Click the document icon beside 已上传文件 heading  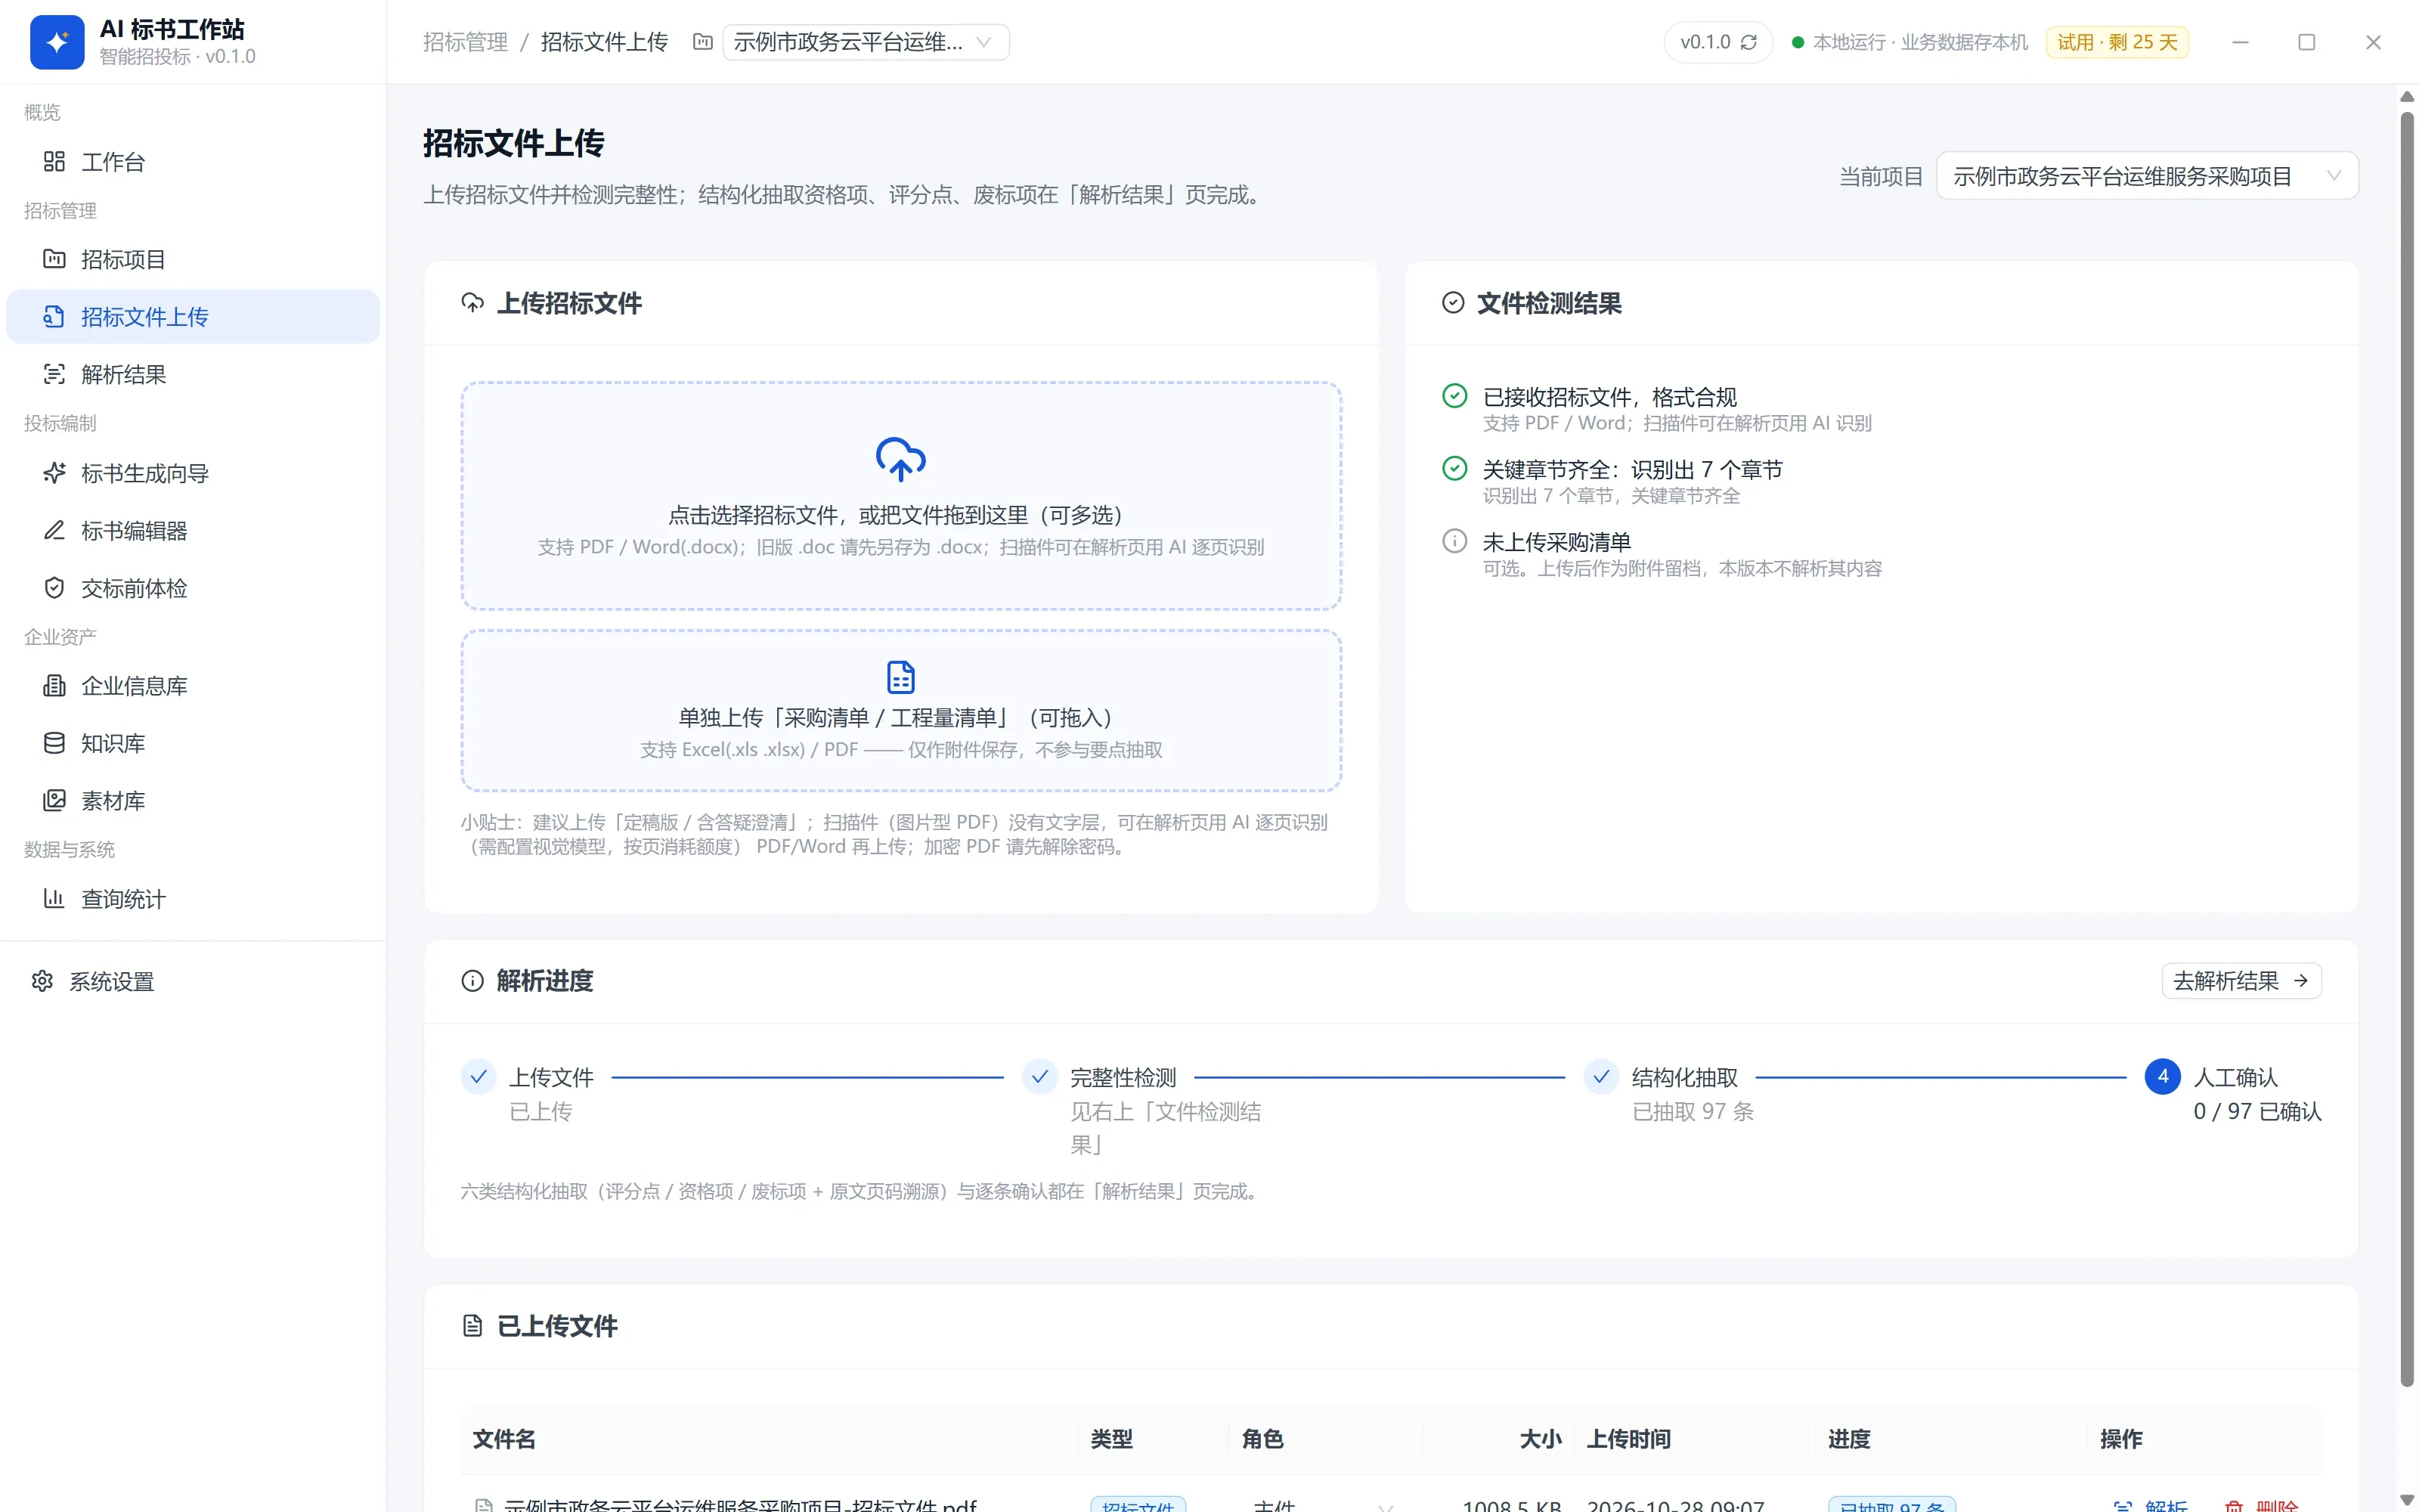tap(472, 1326)
